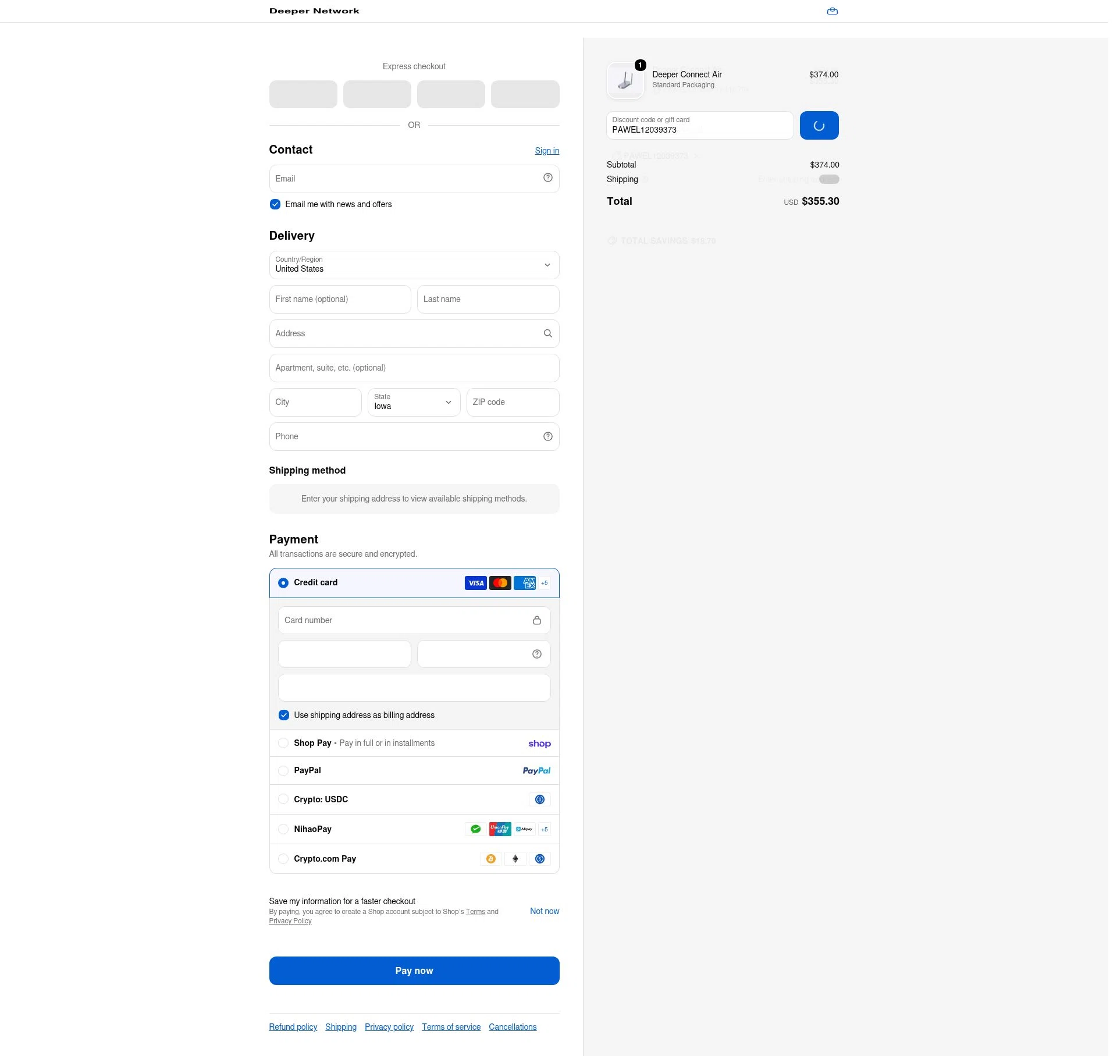The image size is (1117, 1056).
Task: Click the USDC coin icon beside Crypto: USDC
Action: pyautogui.click(x=540, y=799)
